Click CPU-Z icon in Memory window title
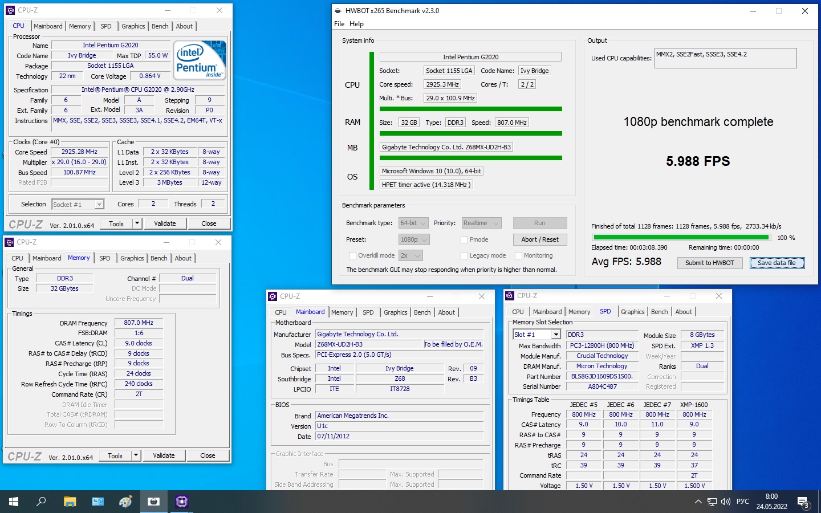Image resolution: width=821 pixels, height=513 pixels. [x=9, y=242]
